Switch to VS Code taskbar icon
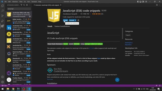 (x=29, y=89)
